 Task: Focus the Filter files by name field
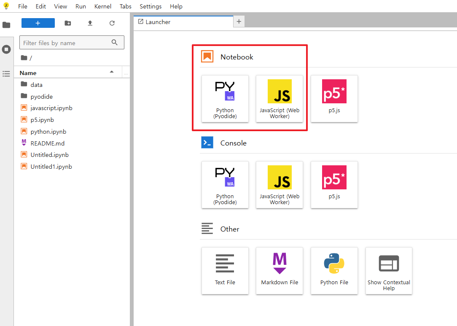coord(72,43)
